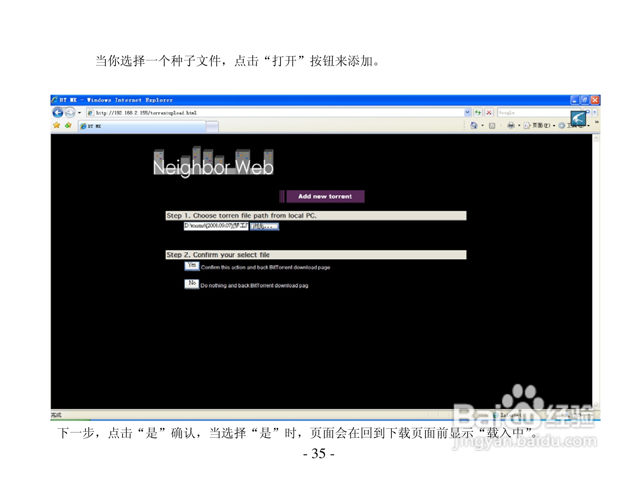Stop loading the page
636x477 pixels.
pos(489,112)
